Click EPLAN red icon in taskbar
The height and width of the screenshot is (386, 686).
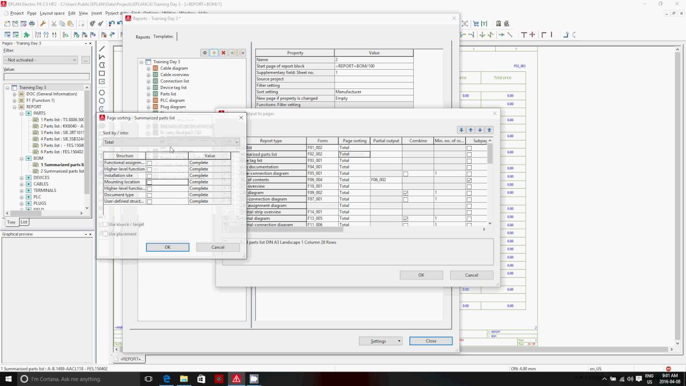coord(236,379)
